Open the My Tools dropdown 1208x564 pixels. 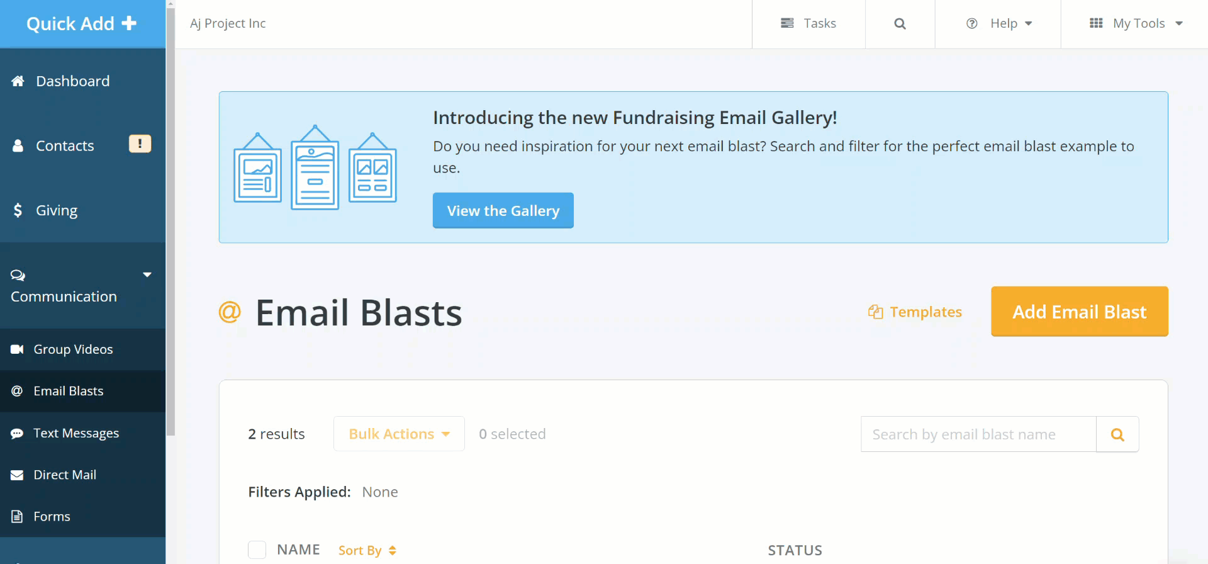point(1140,23)
